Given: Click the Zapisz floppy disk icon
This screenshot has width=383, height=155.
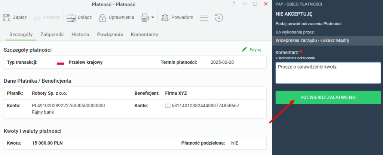Looking at the screenshot, I should pos(6,18).
